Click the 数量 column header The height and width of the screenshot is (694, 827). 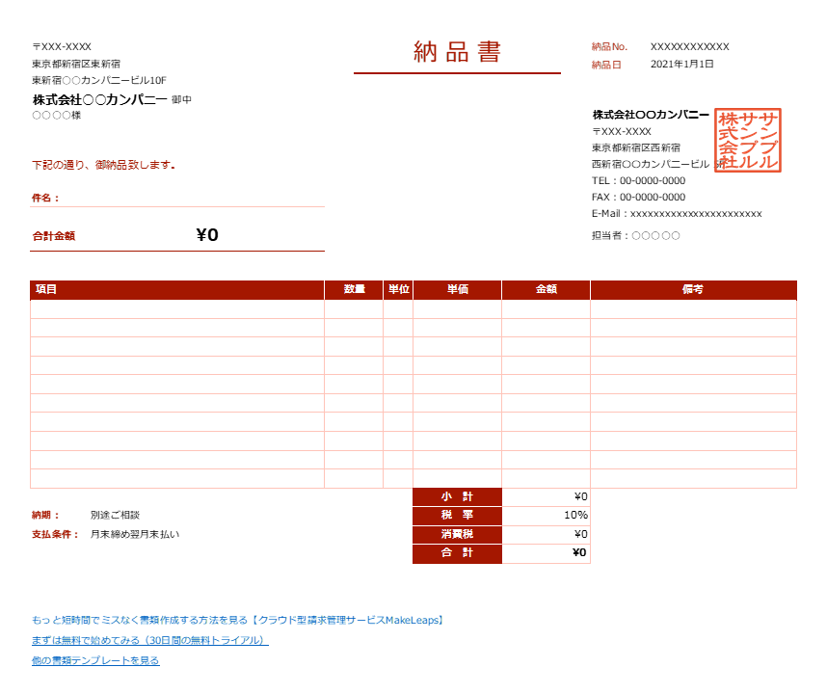point(354,289)
